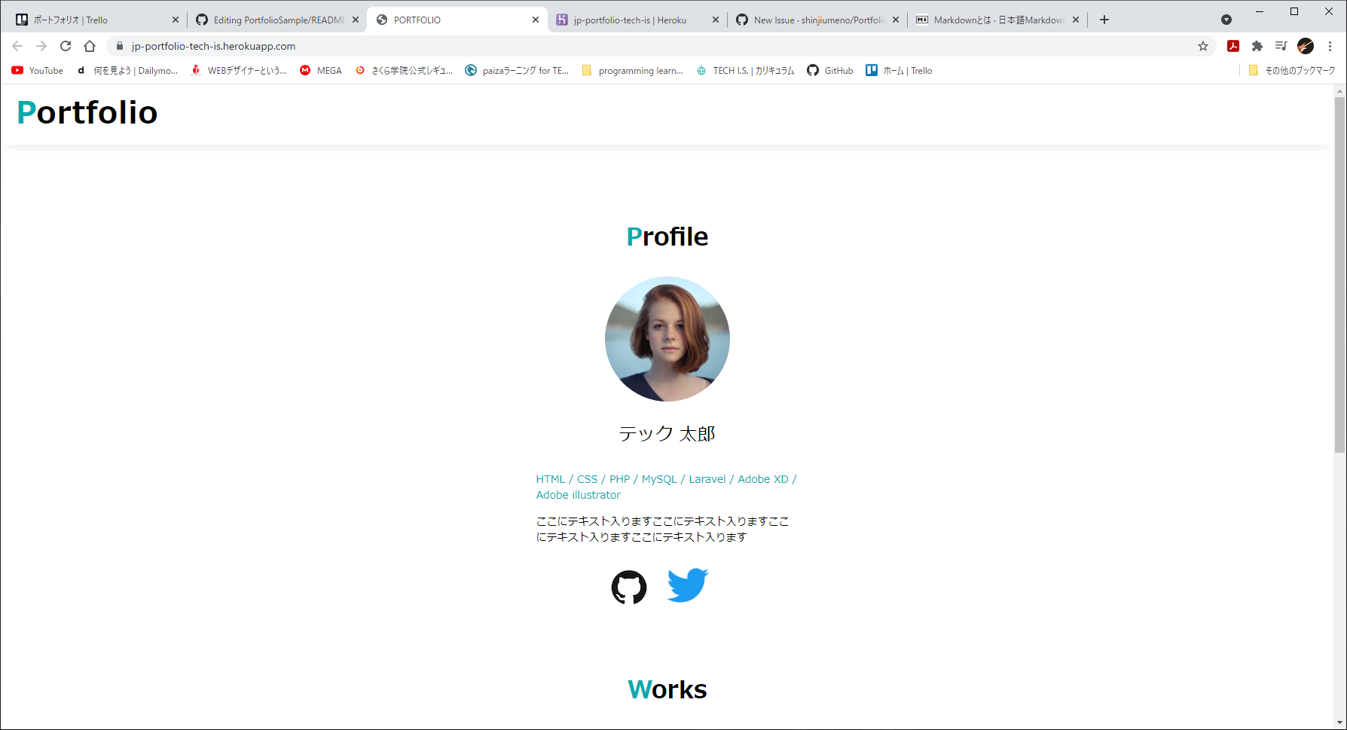1347x730 pixels.
Task: Open the Adobe Acrobat extension icon
Action: coord(1233,46)
